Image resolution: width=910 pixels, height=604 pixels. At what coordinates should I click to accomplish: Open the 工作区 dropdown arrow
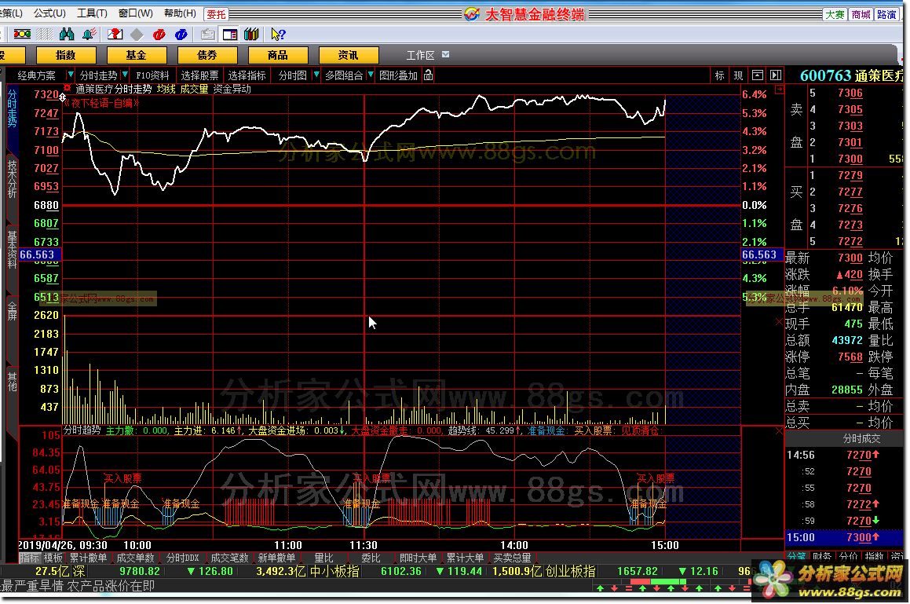click(x=445, y=55)
